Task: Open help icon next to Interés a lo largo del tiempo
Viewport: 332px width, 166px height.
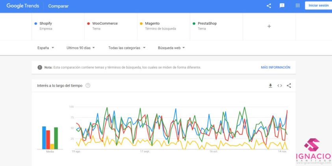Action: [x=88, y=85]
